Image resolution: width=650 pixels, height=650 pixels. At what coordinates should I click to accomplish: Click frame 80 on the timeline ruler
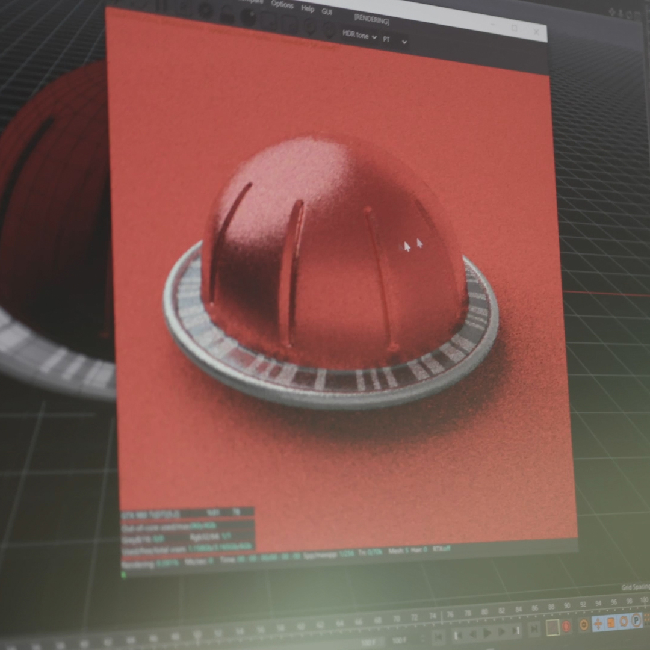(484, 612)
